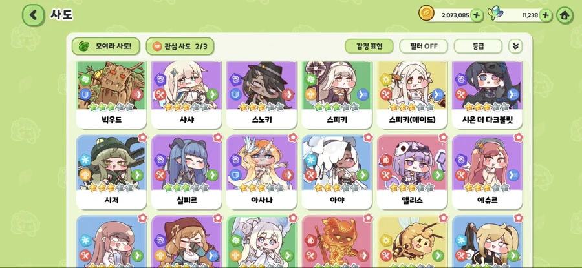Open the home screen via house icon
Screen dimensions: 582x268
(x=565, y=15)
